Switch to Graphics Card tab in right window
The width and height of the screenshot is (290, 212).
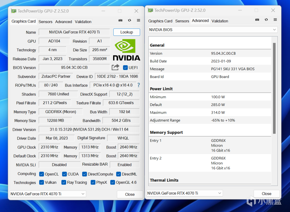click(160, 21)
